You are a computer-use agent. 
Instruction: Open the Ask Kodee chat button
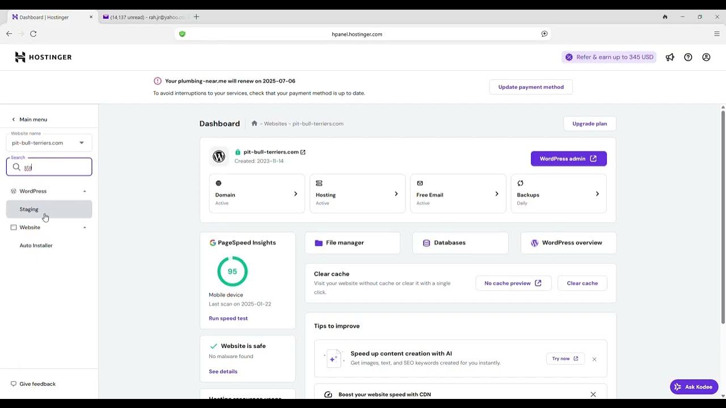coord(694,387)
